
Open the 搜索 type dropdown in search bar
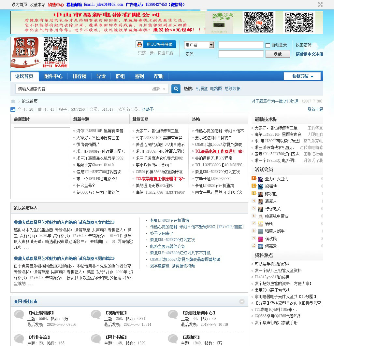point(159,89)
